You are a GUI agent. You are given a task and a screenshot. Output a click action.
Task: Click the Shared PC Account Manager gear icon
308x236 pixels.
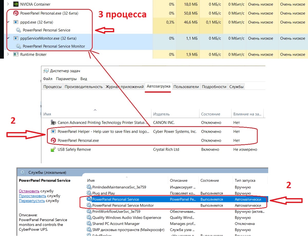tap(89, 224)
